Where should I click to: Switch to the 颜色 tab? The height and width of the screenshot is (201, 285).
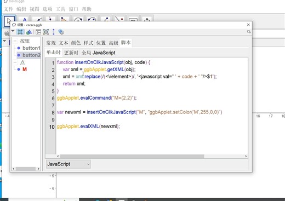coord(76,43)
